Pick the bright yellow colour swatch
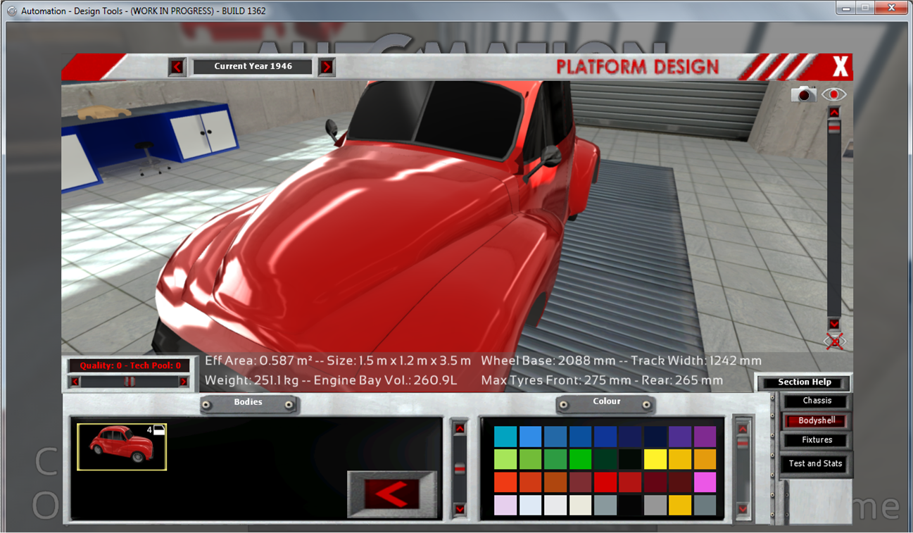This screenshot has height=533, width=913. point(655,459)
